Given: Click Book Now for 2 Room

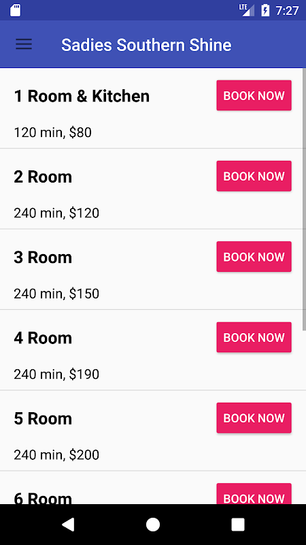Looking at the screenshot, I should tap(254, 176).
